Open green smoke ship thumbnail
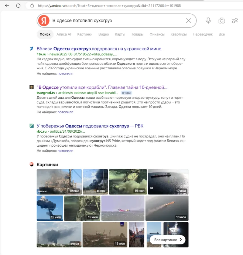 point(128,182)
